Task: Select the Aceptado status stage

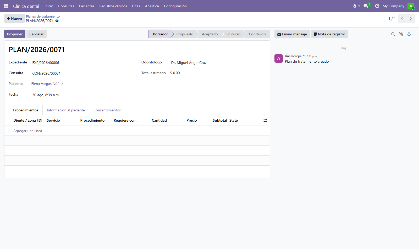Action: (210, 34)
